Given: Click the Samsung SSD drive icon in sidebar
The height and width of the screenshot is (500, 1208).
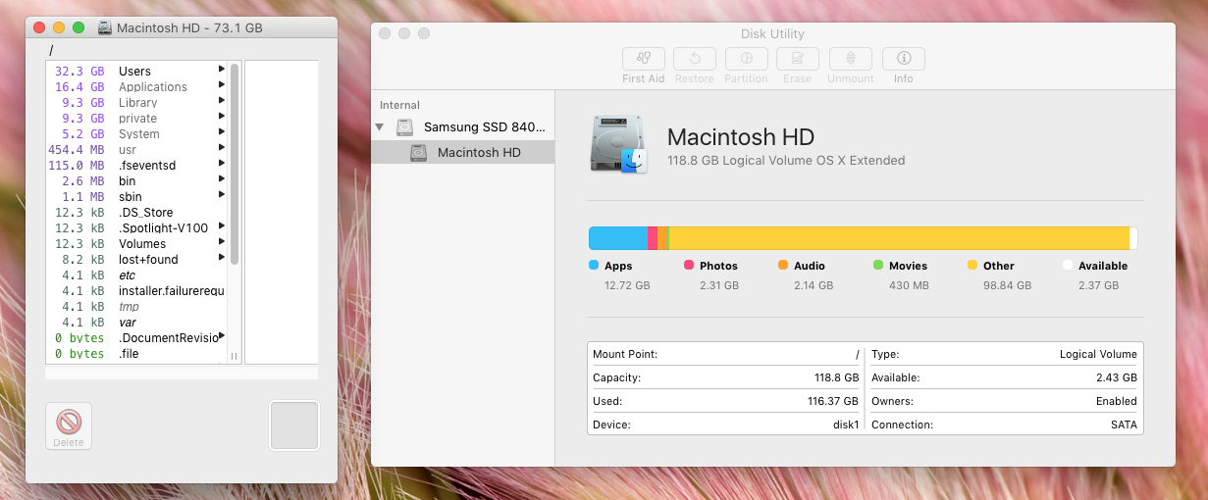Looking at the screenshot, I should pos(405,127).
